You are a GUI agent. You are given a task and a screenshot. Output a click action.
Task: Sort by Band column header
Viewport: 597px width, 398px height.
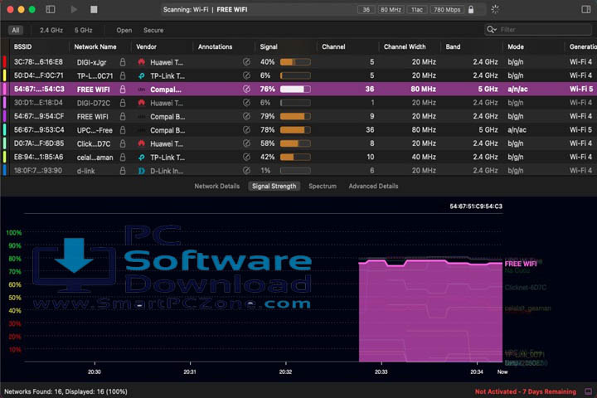coord(453,46)
